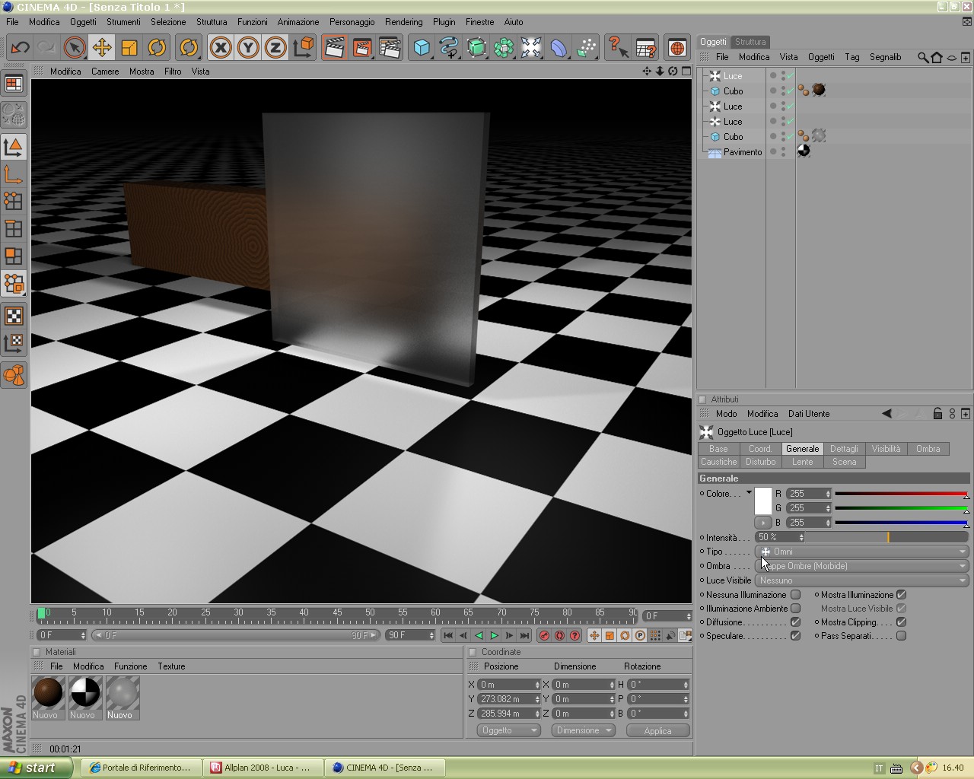Toggle Mostra Clipping checkbox
This screenshot has height=779, width=974.
pos(902,622)
